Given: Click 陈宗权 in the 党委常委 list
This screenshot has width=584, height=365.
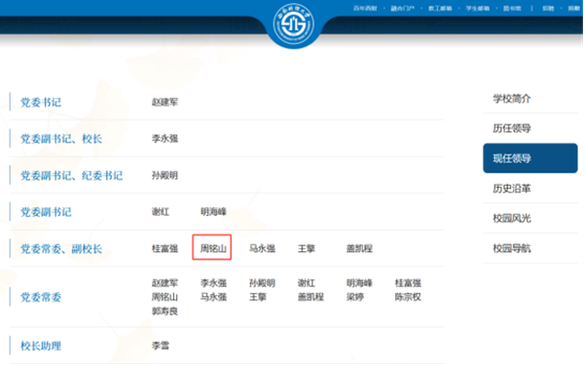Looking at the screenshot, I should (408, 297).
